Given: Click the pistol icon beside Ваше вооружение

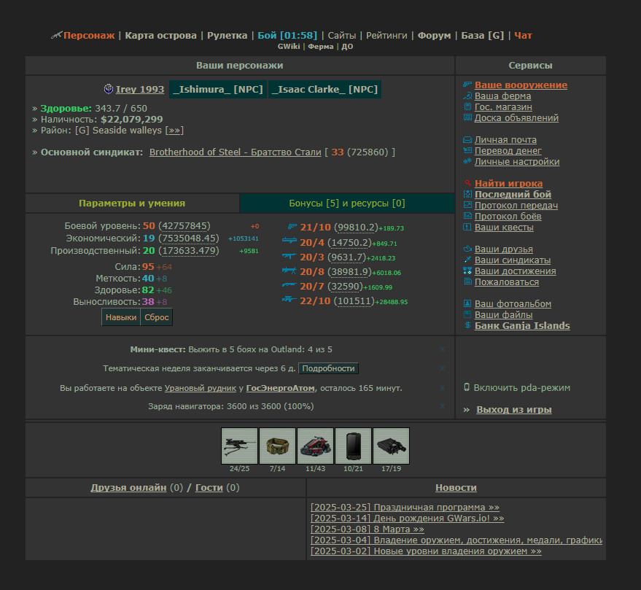Looking at the screenshot, I should [467, 85].
